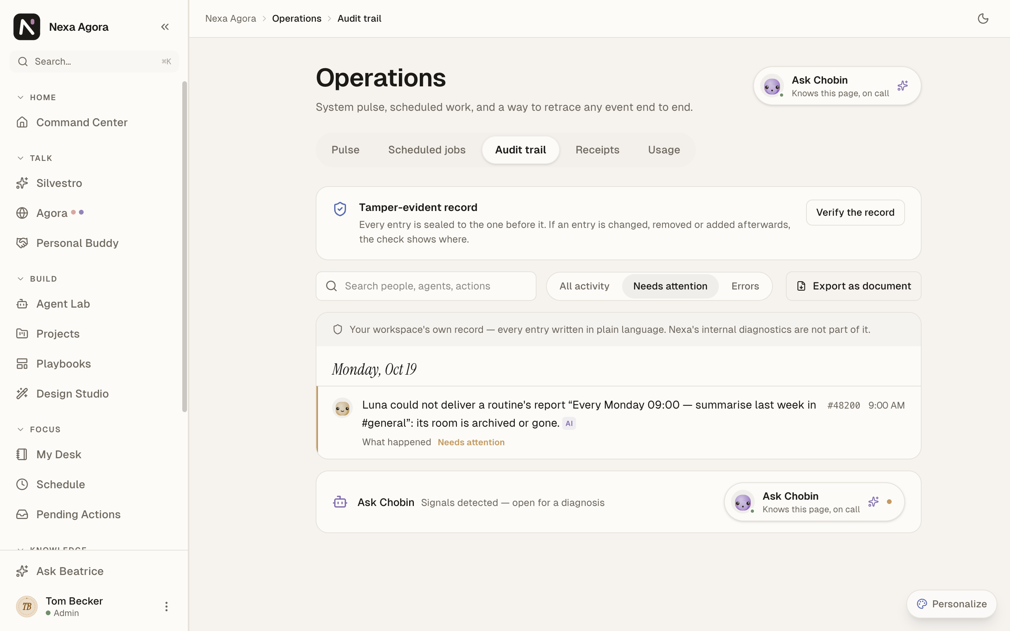Image resolution: width=1010 pixels, height=631 pixels.
Task: Select the Needs attention filter
Action: click(670, 286)
